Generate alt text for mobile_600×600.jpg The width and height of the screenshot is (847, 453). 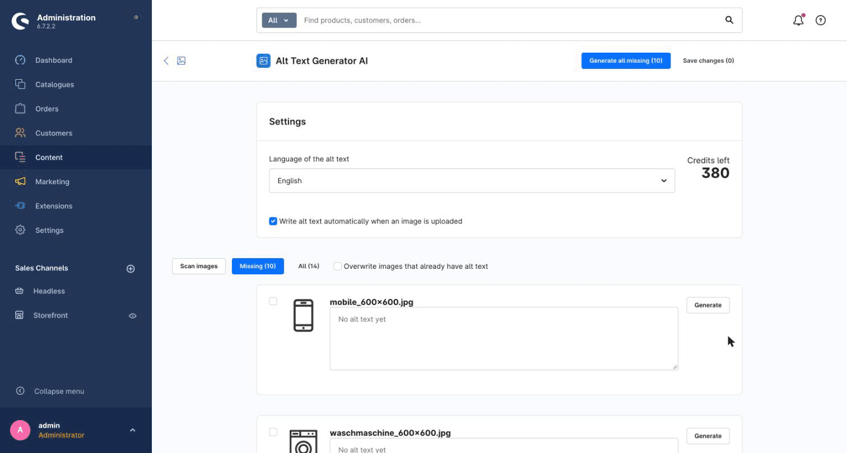(708, 305)
